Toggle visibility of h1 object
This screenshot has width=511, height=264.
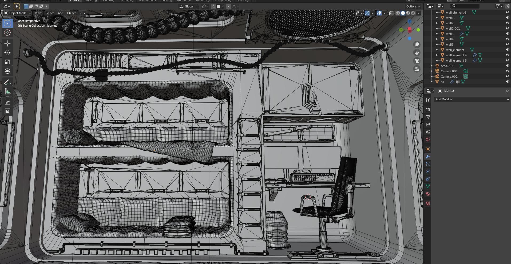[x=508, y=82]
